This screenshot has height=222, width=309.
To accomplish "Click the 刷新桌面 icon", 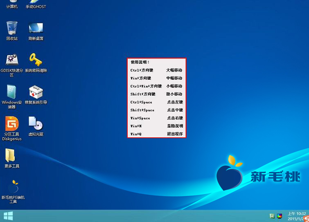I will point(36,31).
